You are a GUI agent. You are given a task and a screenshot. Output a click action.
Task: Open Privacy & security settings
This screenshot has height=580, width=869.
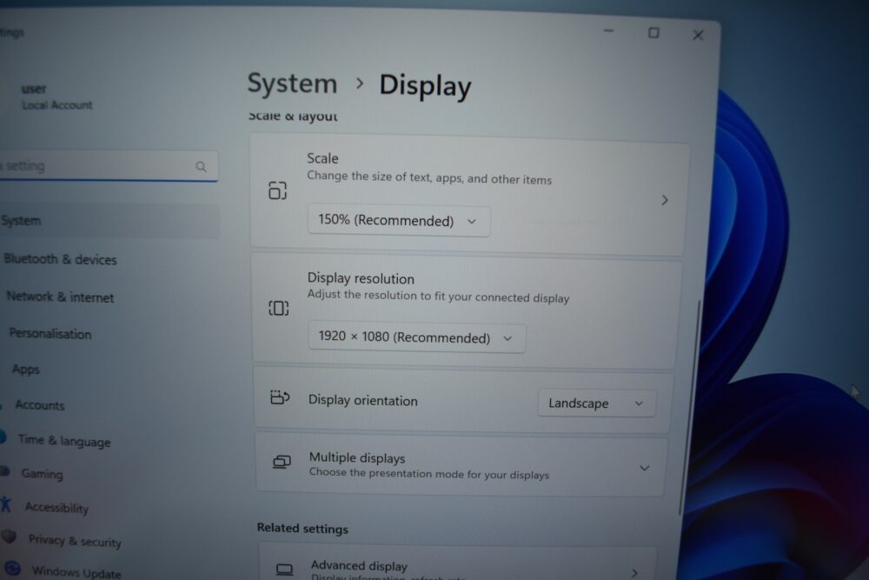pos(75,541)
